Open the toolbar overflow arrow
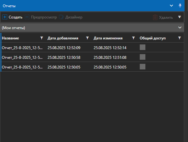 pyautogui.click(x=179, y=17)
